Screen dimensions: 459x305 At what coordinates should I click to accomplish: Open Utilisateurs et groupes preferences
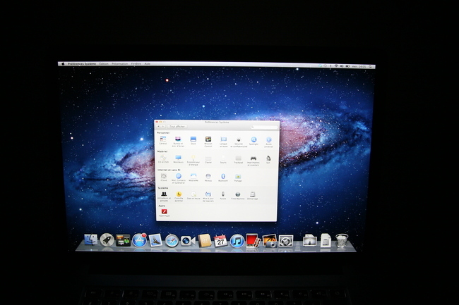[164, 197]
